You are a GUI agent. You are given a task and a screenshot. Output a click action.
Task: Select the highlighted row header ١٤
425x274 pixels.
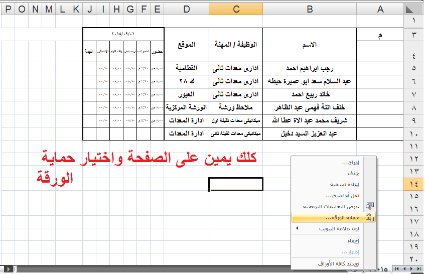coord(414,184)
